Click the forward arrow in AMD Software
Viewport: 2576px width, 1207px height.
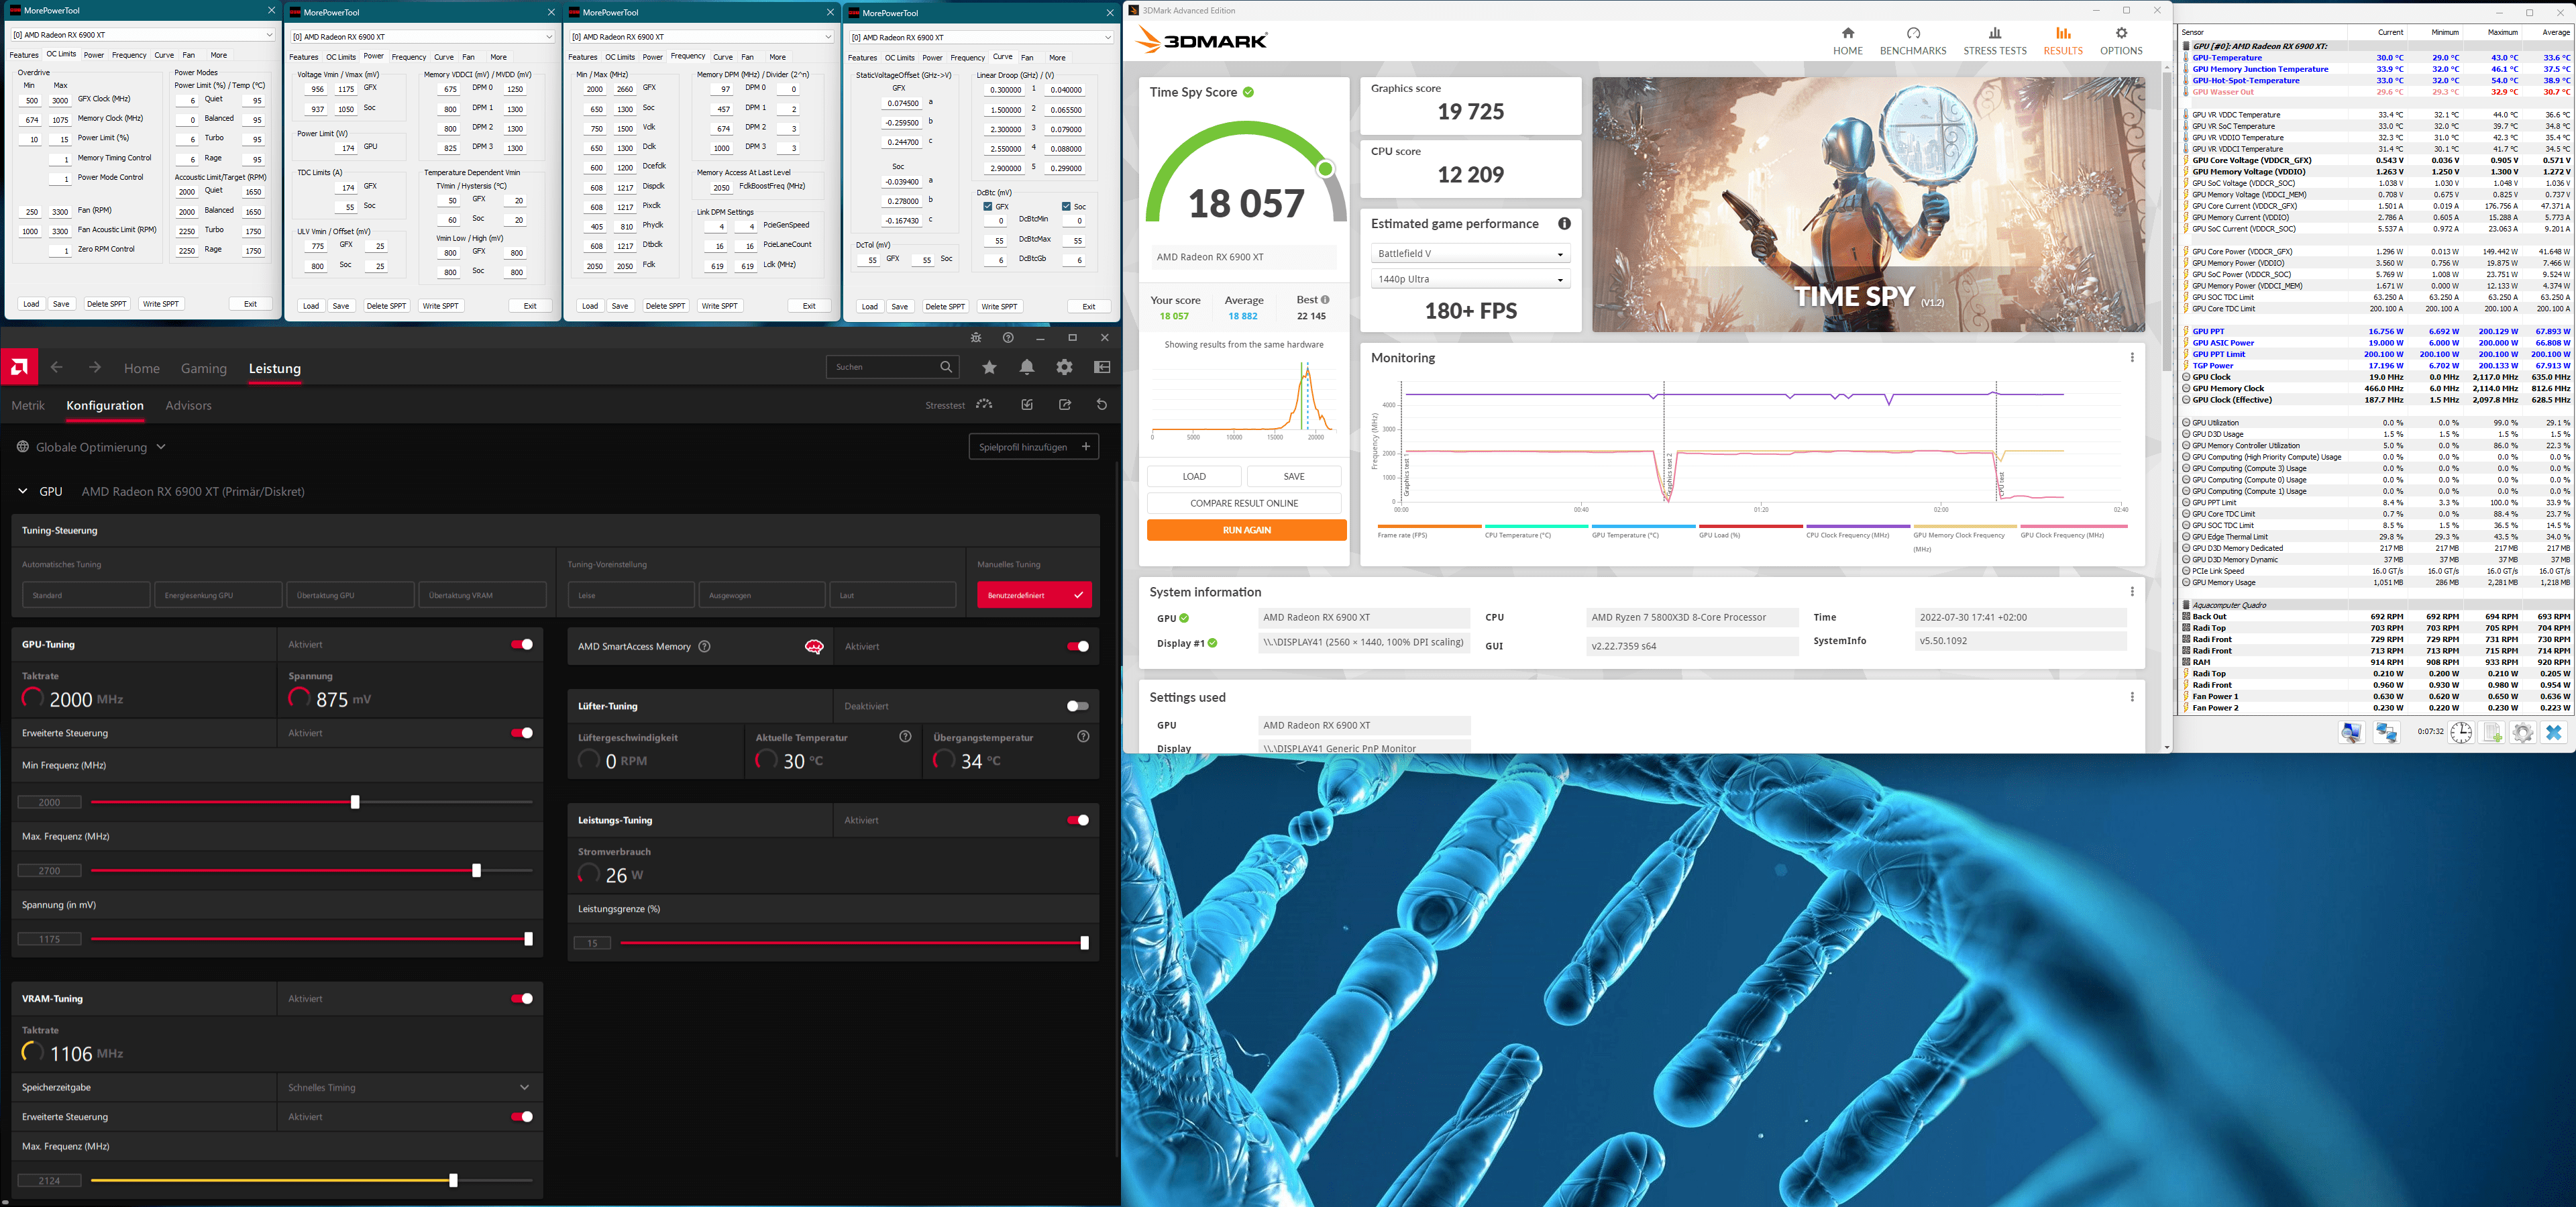tap(94, 367)
